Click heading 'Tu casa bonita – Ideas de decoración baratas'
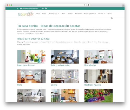This screenshot has width=130, height=110. point(49,26)
